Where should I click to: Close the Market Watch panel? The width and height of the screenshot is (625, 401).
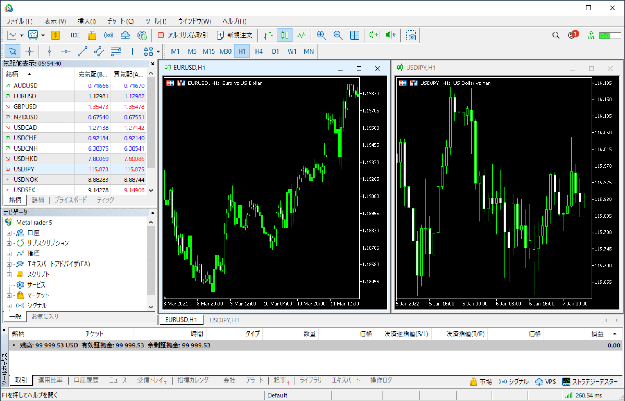[x=153, y=64]
